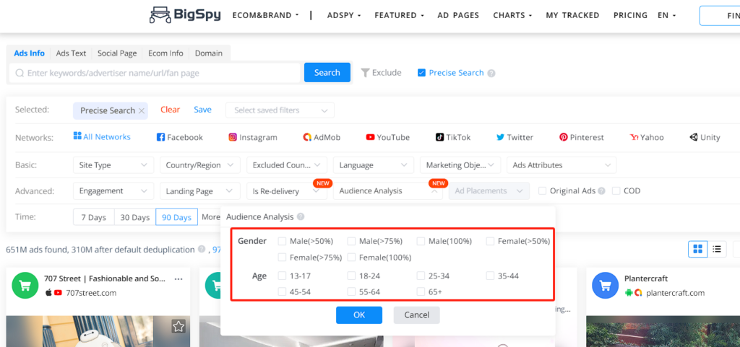Open Precise Search help icon
This screenshot has width=740, height=347.
491,74
